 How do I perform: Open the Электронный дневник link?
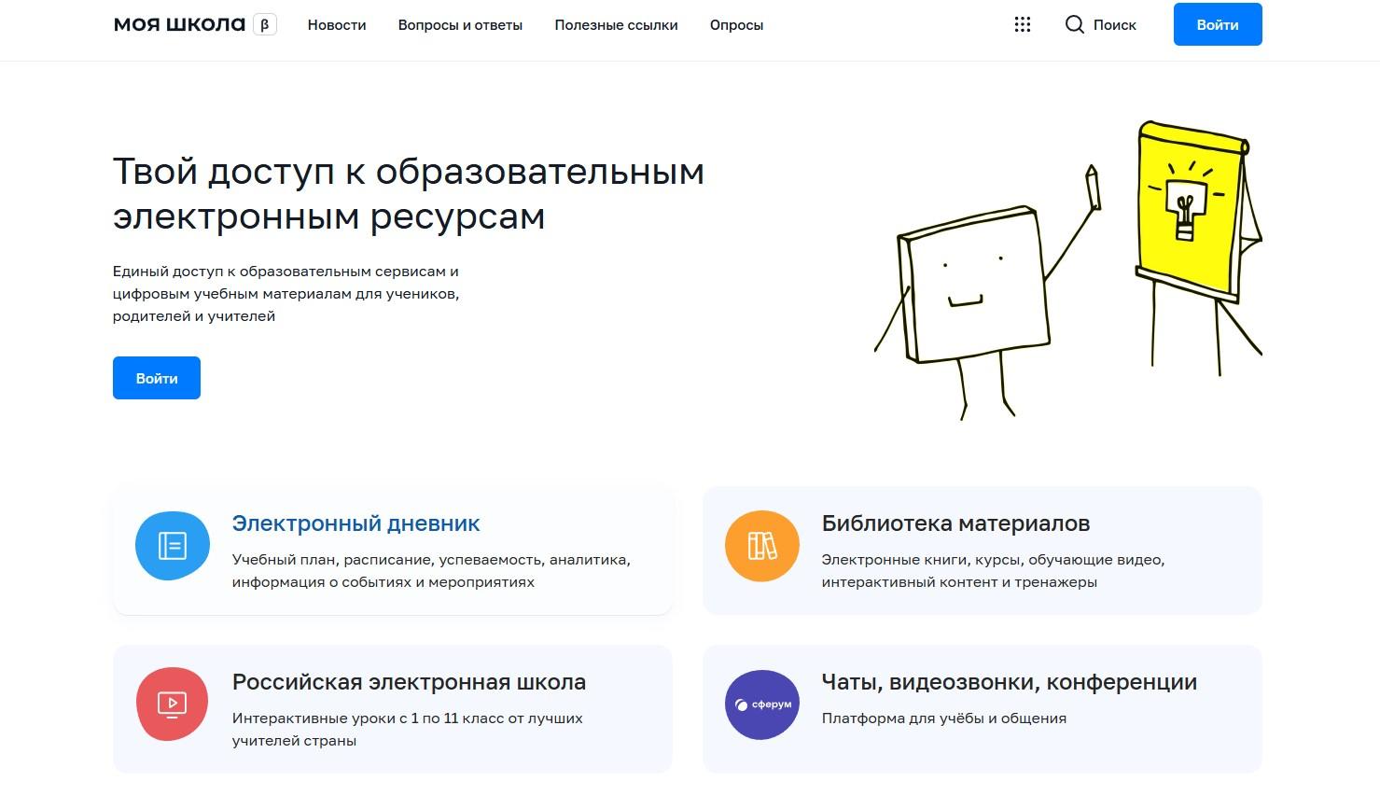click(355, 523)
